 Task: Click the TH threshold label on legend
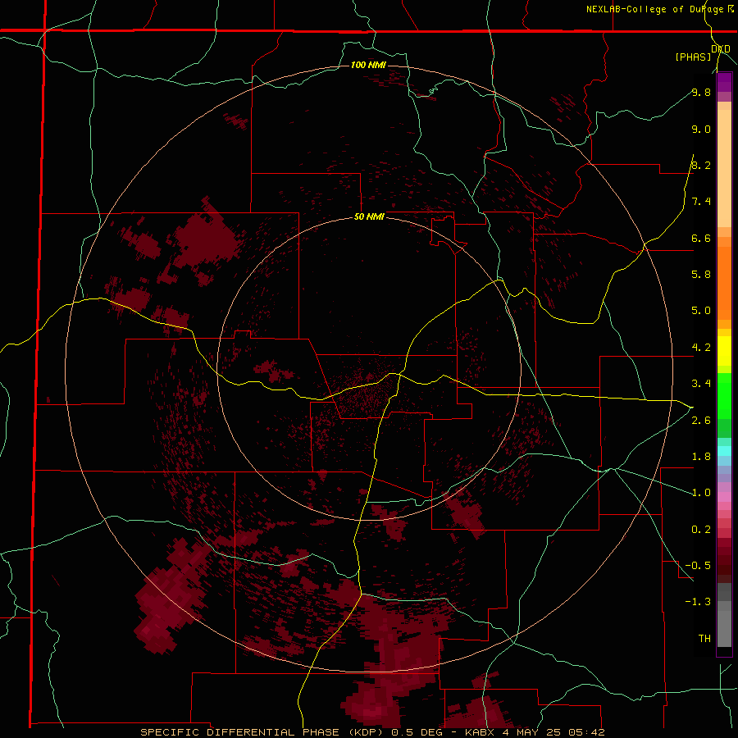pyautogui.click(x=704, y=639)
